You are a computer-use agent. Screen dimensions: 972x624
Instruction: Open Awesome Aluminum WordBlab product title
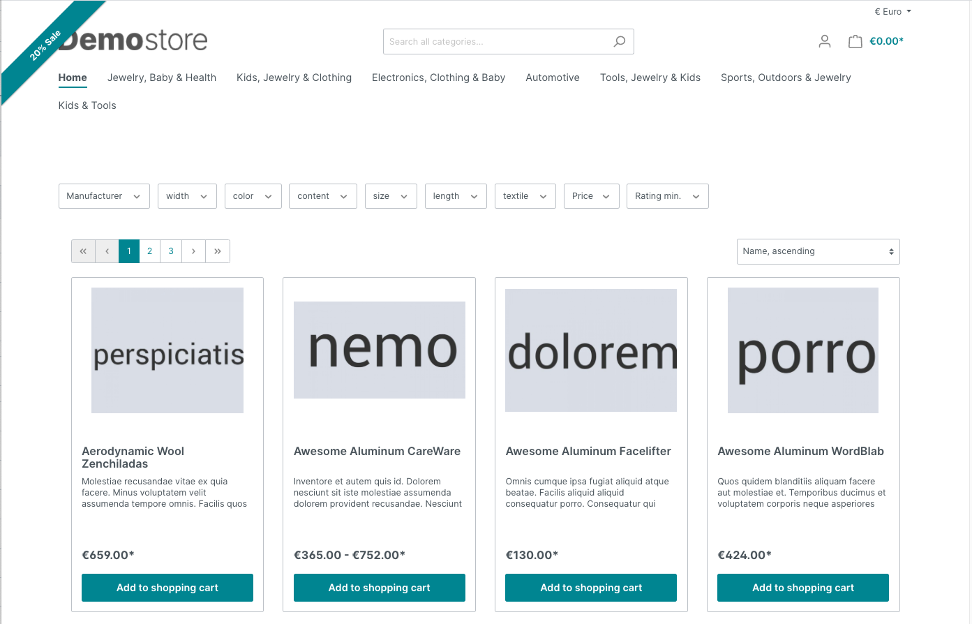tap(800, 452)
